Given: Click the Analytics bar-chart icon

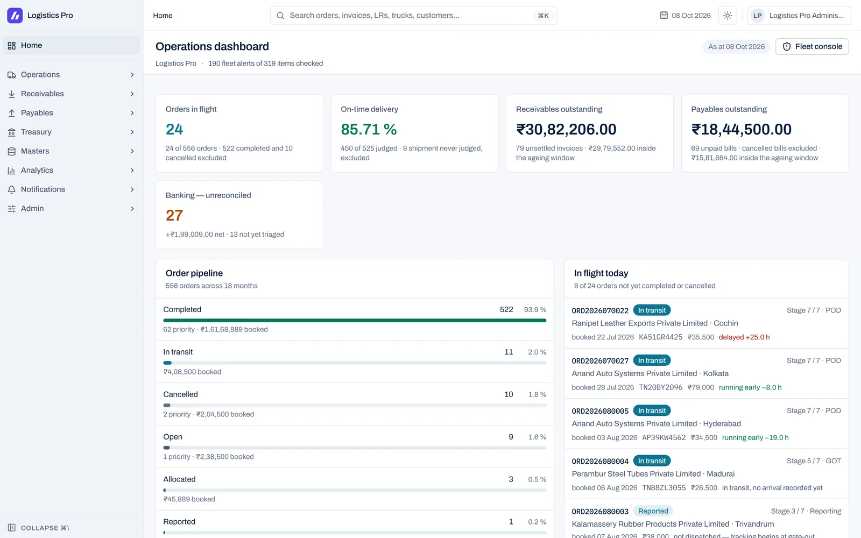Looking at the screenshot, I should point(11,171).
